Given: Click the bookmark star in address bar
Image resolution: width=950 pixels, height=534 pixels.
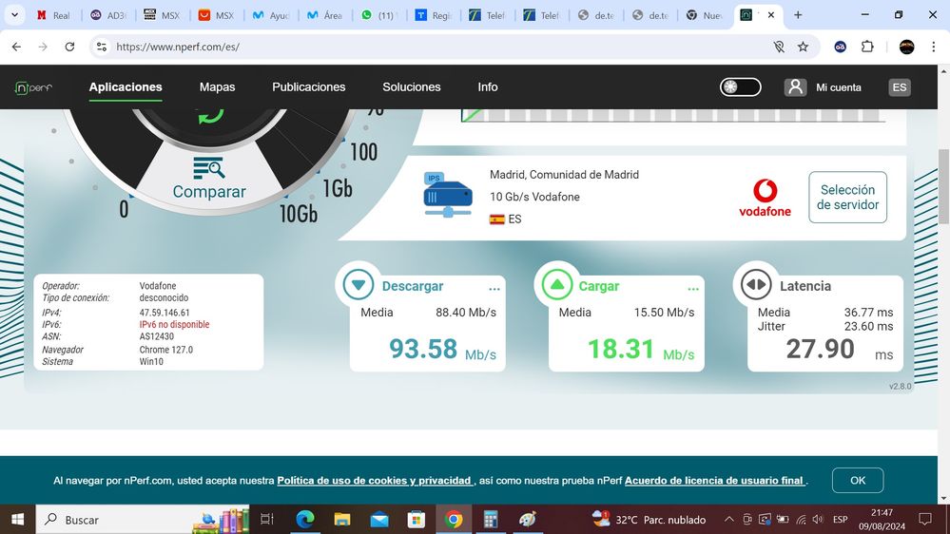Looking at the screenshot, I should [803, 47].
